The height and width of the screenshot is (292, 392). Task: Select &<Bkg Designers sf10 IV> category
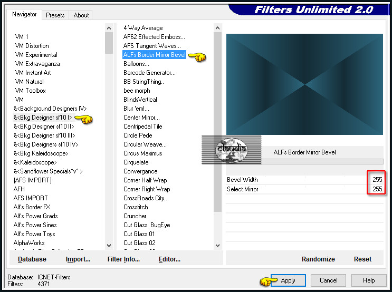pos(46,144)
